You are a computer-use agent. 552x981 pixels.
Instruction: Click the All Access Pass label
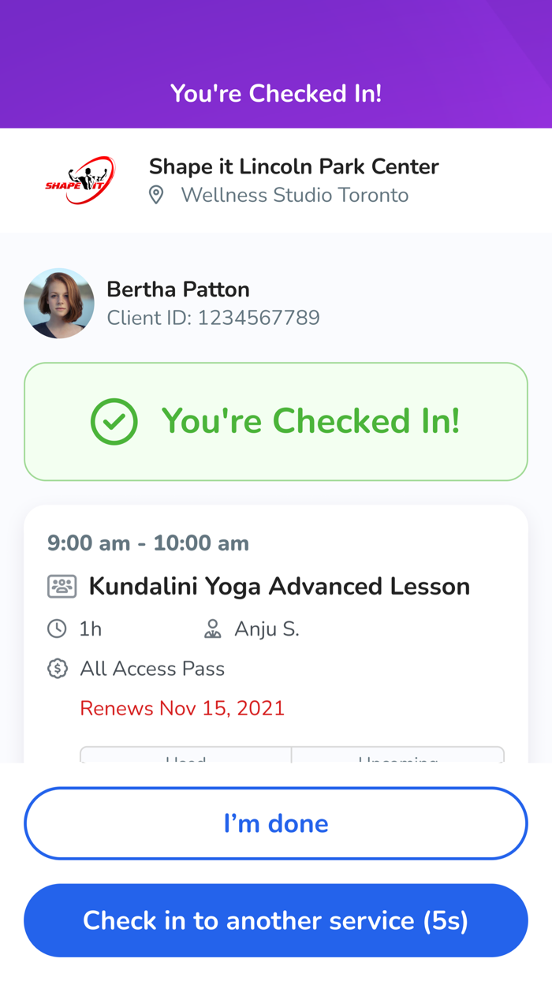click(x=153, y=668)
